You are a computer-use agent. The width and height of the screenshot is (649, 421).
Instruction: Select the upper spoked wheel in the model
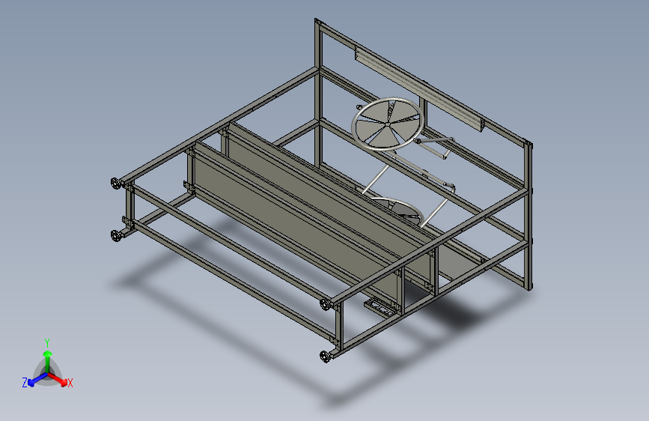(388, 124)
